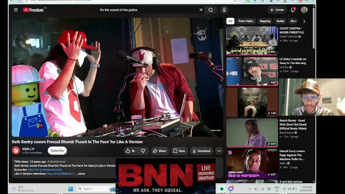Select the From triple j chip
Viewport: 345px width, 194px height.
pyautogui.click(x=246, y=21)
